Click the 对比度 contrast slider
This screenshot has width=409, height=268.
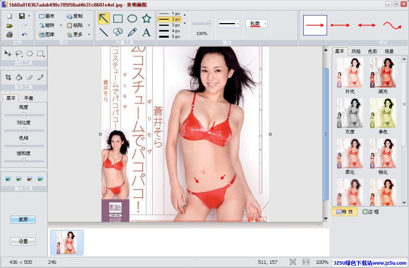click(24, 130)
